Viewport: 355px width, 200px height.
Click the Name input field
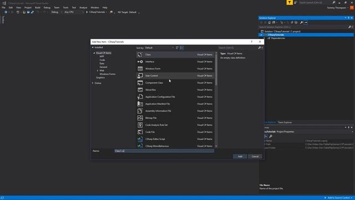pos(164,151)
